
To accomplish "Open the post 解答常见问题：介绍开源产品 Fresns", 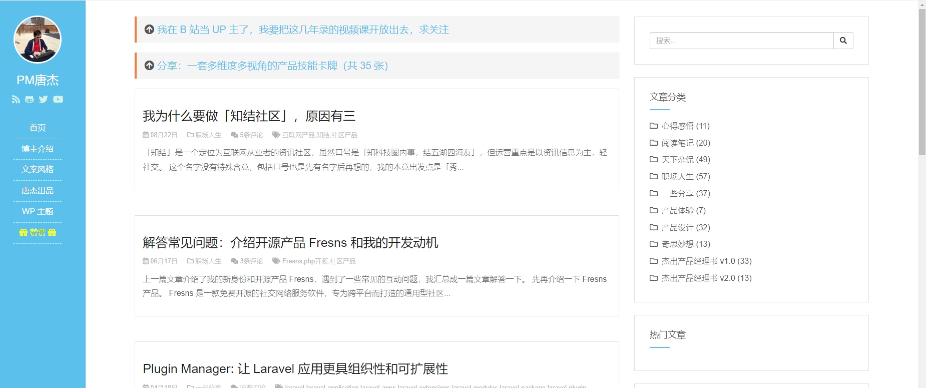I will [290, 243].
